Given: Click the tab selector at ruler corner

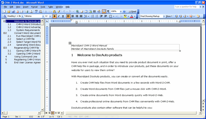Looking at the screenshot, I should [x=47, y=21].
